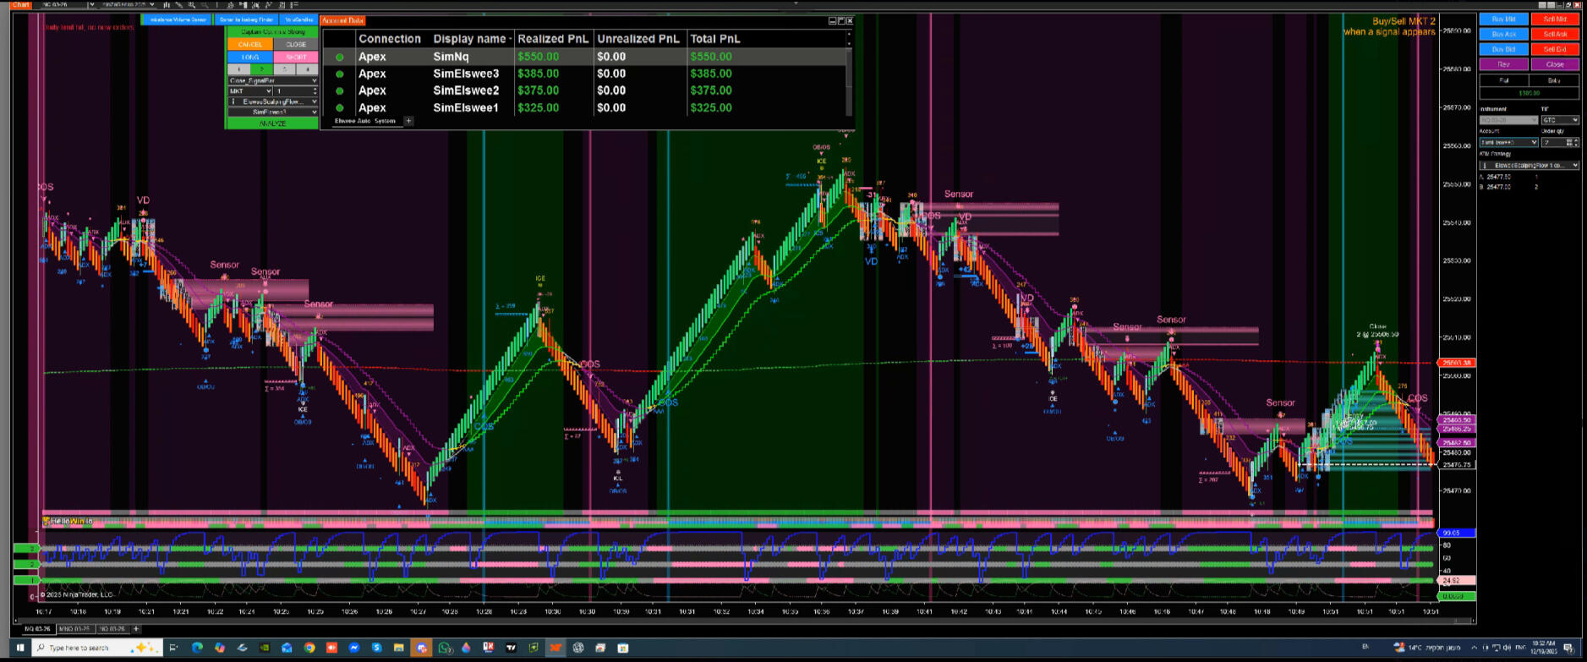Select the Account Data tab
The image size is (1587, 662).
click(342, 20)
